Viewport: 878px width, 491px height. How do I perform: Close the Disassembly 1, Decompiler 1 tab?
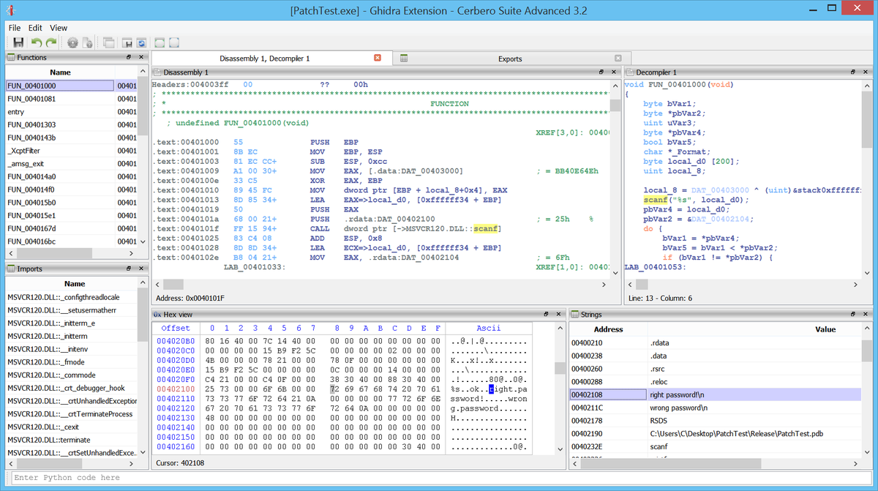pos(378,58)
